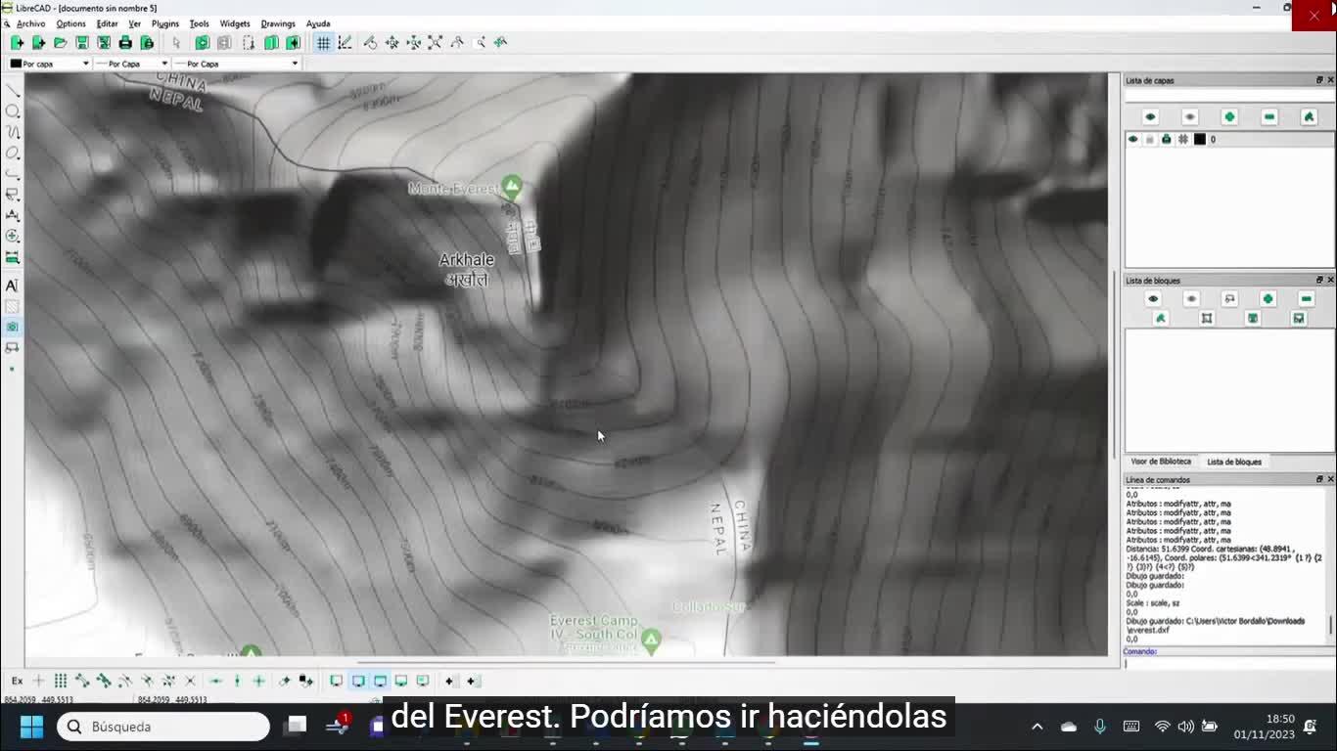
Task: Open the Editar menu
Action: point(107,23)
